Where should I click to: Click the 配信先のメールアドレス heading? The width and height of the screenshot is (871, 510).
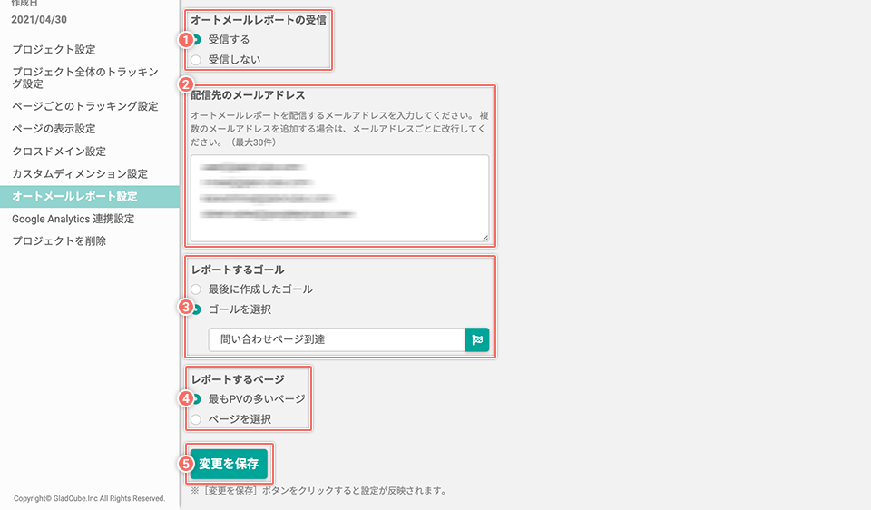click(x=248, y=95)
